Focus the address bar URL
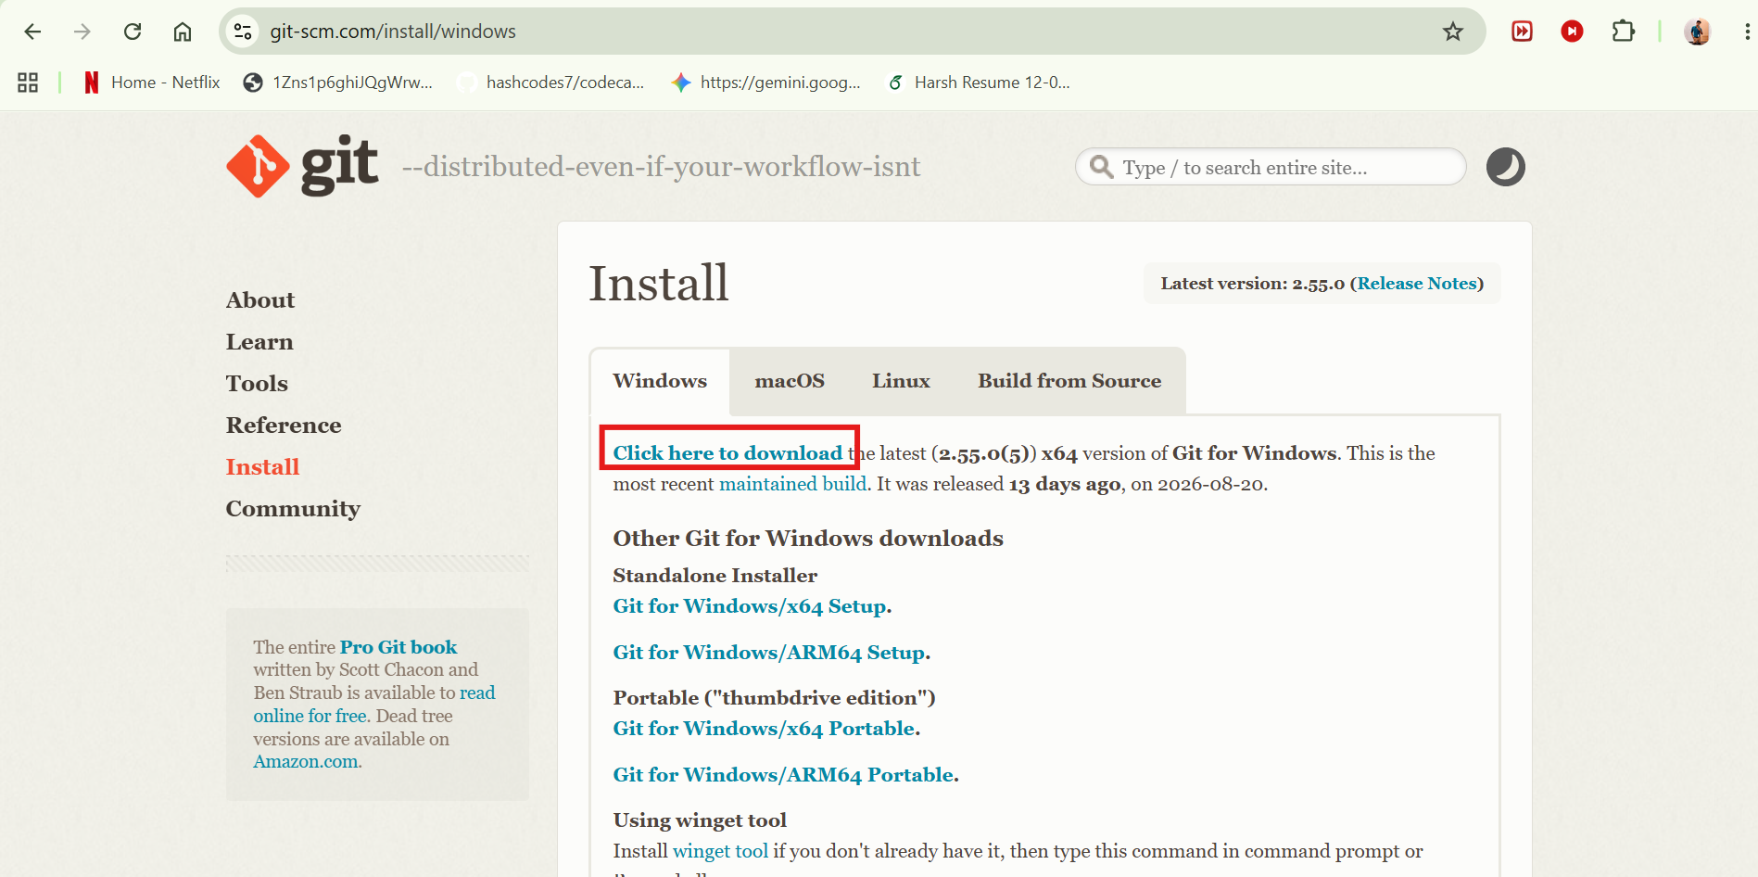This screenshot has height=877, width=1758. coord(393,32)
